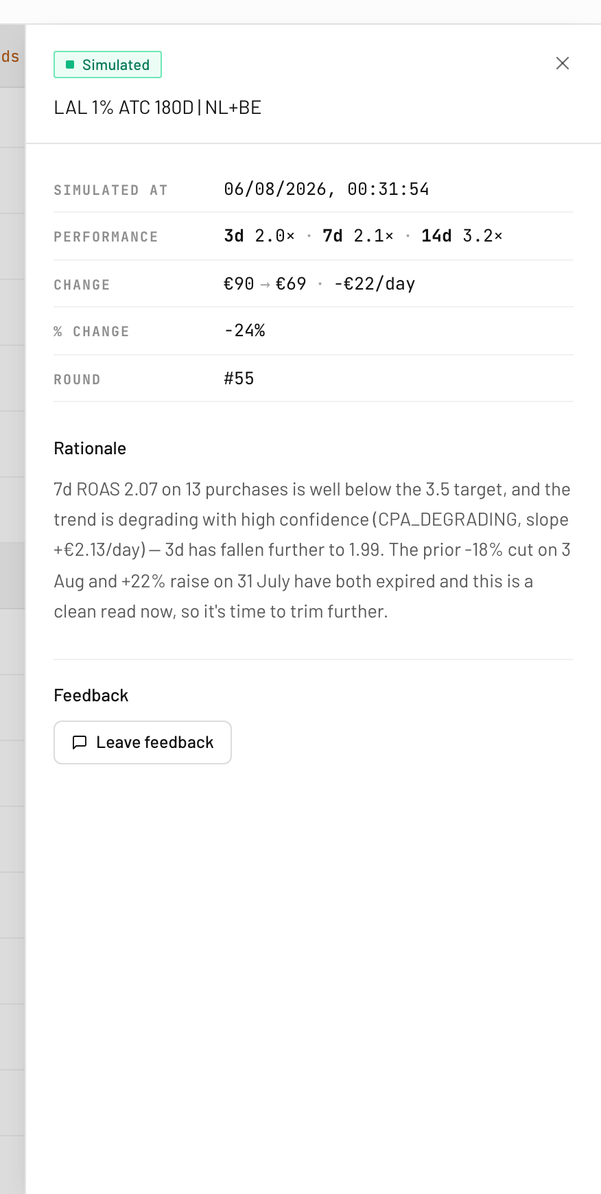The width and height of the screenshot is (601, 1194).
Task: Click the green Simulated status badge
Action: point(108,65)
